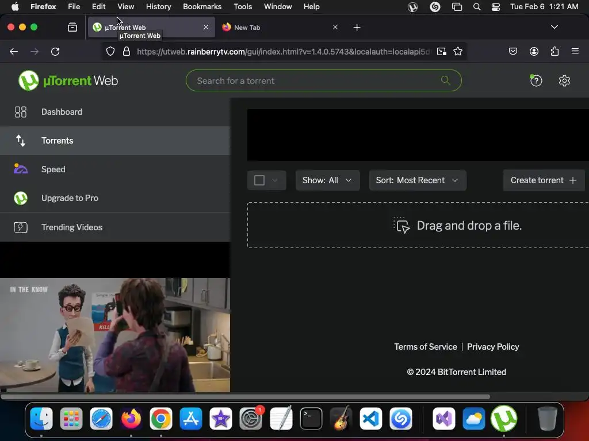Show site security via the padlock icon
The image size is (589, 441).
(x=127, y=51)
